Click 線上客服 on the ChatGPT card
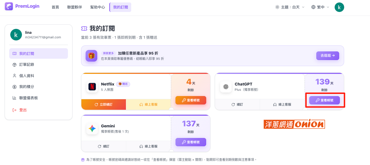The height and width of the screenshot is (165, 370). (x=282, y=104)
